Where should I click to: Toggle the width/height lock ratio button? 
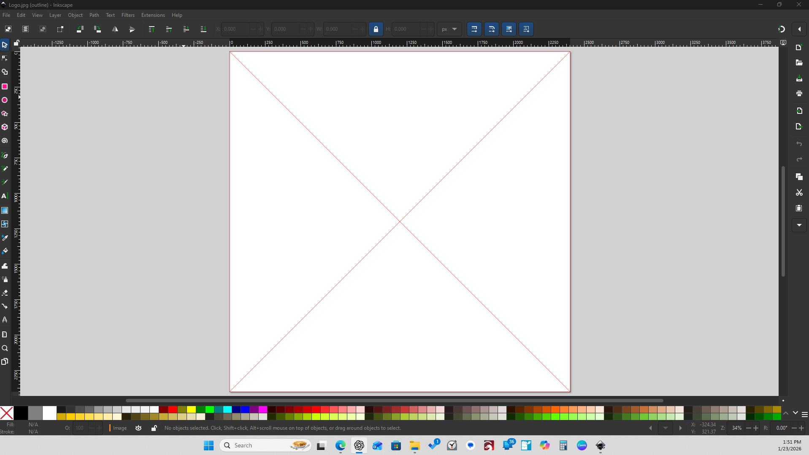click(x=376, y=29)
